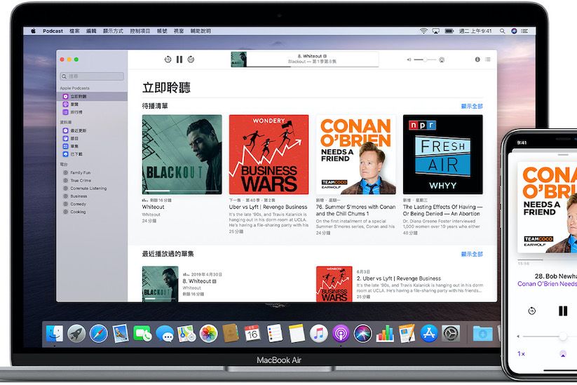This screenshot has width=577, height=385.
Task: Open the 編輯 menu
Action: point(91,32)
